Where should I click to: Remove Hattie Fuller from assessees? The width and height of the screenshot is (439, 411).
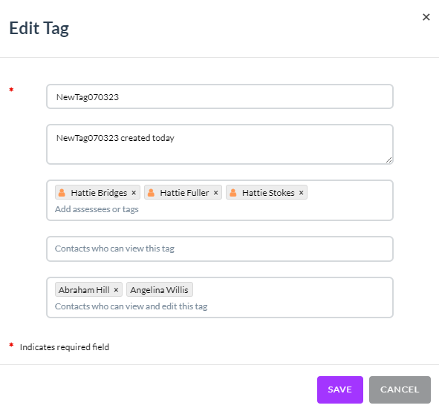(216, 193)
